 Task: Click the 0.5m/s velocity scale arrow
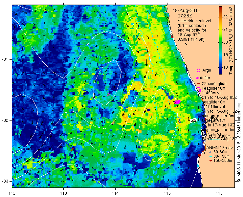pyautogui.click(x=184, y=44)
